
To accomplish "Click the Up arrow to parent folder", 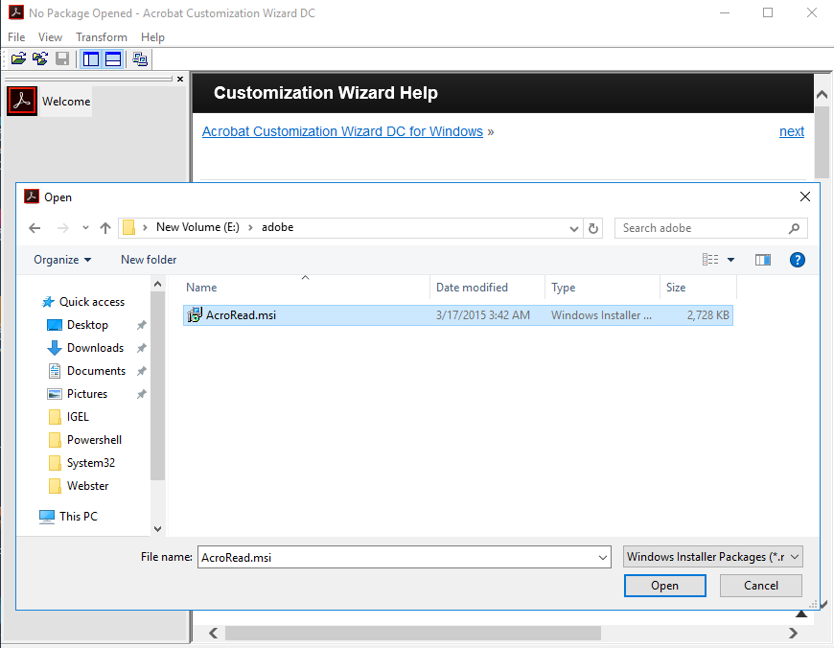I will coord(105,228).
